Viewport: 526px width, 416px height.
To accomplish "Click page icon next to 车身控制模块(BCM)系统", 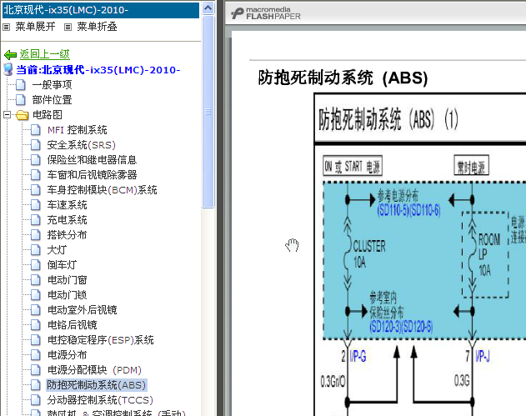I will [36, 190].
